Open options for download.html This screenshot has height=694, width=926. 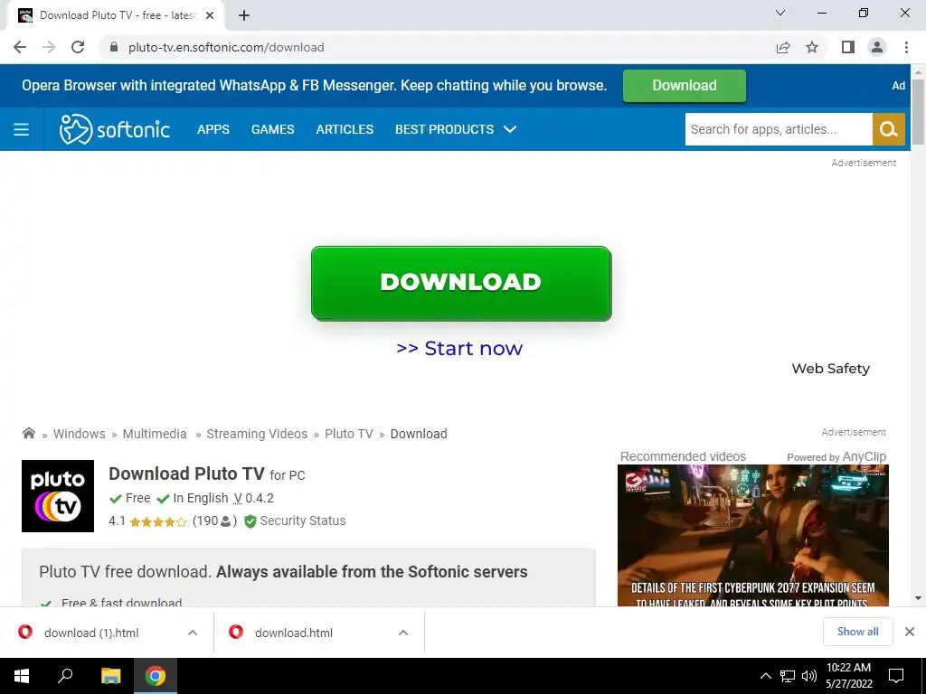pyautogui.click(x=403, y=633)
